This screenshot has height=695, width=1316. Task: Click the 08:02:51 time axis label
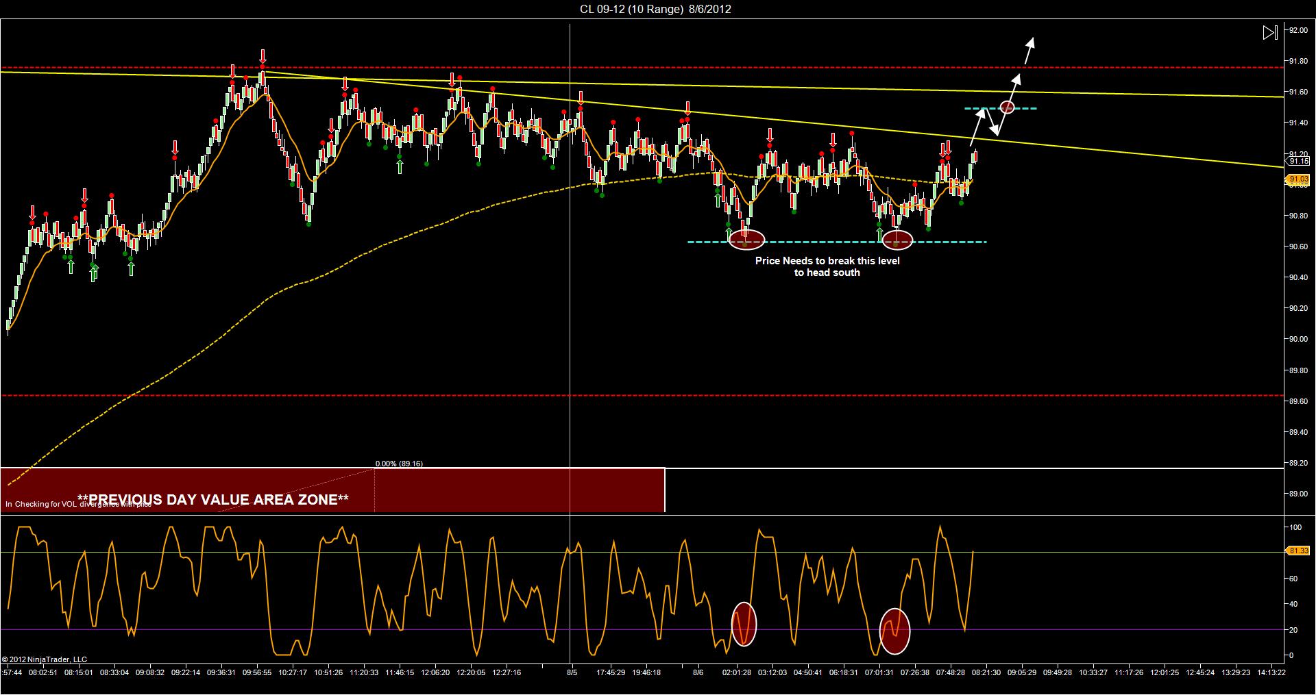[43, 672]
